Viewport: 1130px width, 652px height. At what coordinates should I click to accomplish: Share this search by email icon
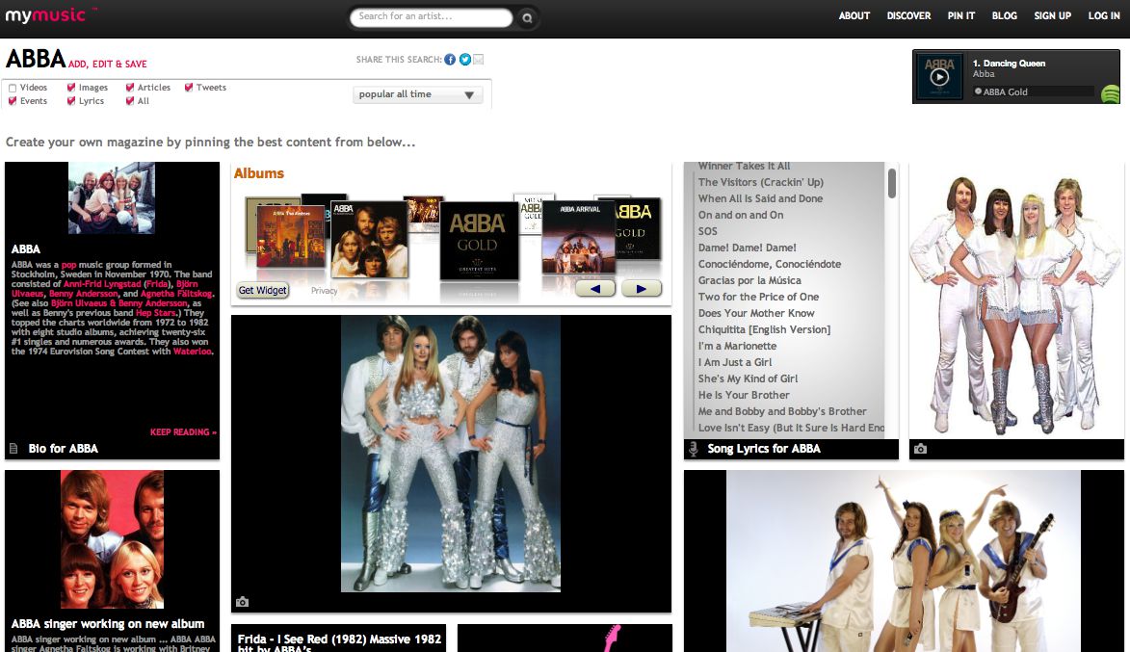[479, 59]
